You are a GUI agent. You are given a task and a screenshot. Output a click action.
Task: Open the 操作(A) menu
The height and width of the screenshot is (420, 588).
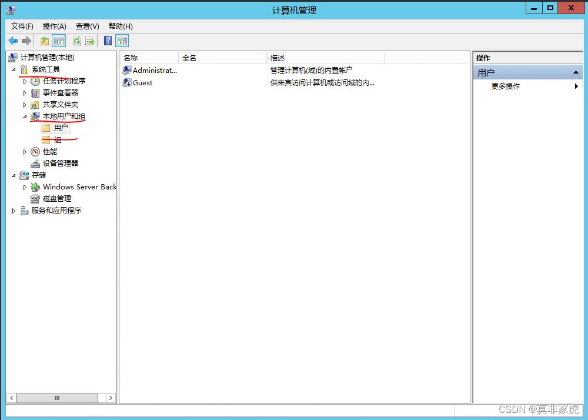click(x=54, y=26)
